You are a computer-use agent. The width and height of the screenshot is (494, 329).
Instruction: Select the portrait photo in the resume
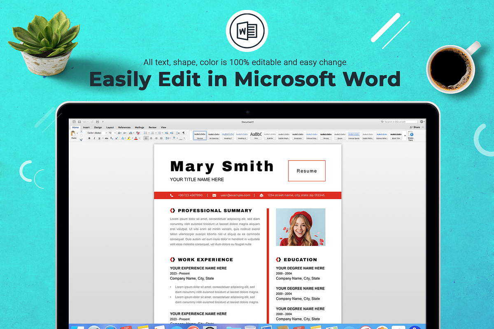[x=301, y=227]
